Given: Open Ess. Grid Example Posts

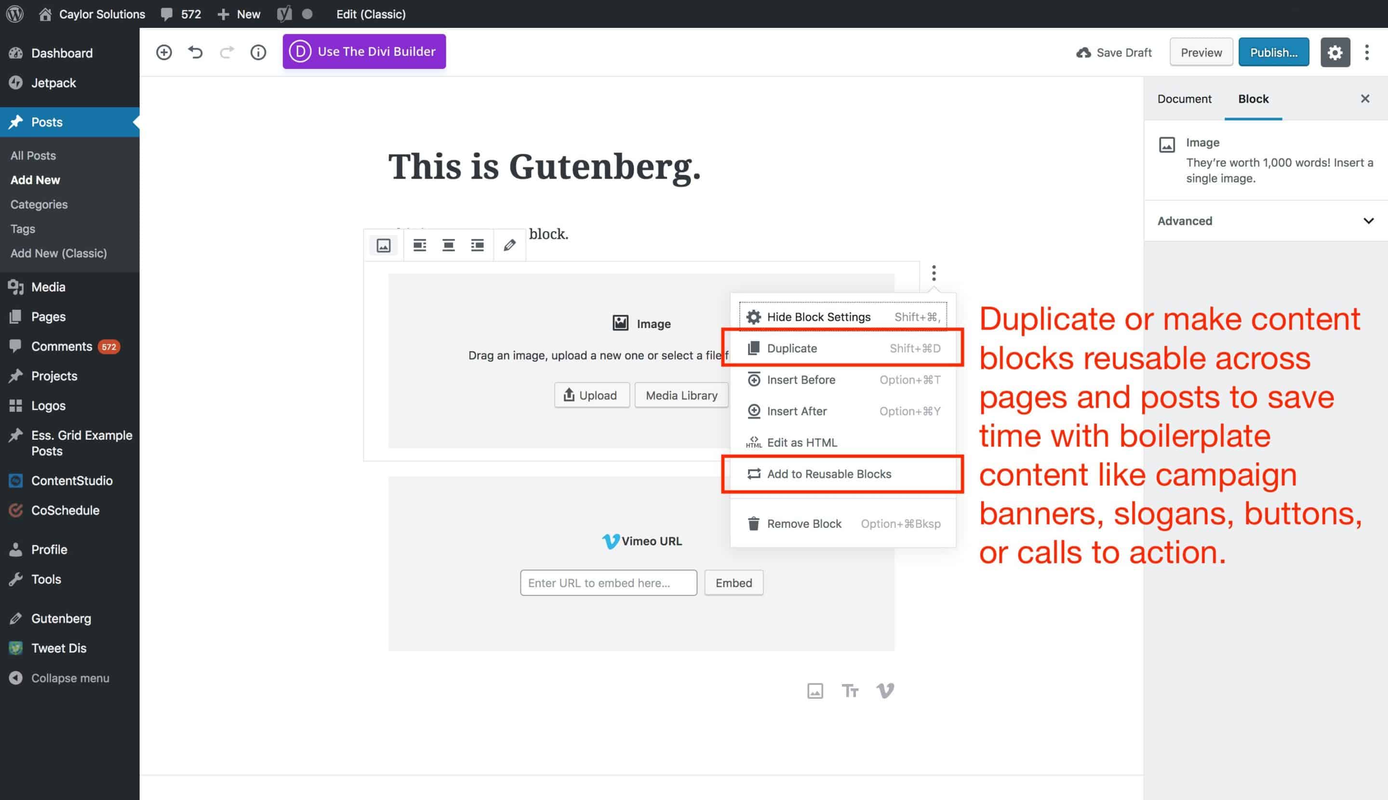Looking at the screenshot, I should (70, 443).
